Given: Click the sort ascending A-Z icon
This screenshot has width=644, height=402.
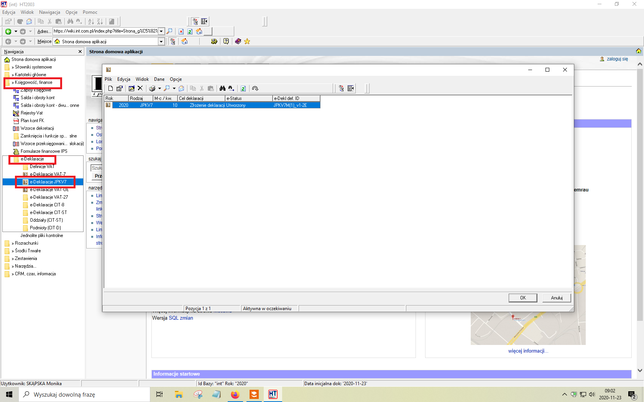Looking at the screenshot, I should [91, 21].
